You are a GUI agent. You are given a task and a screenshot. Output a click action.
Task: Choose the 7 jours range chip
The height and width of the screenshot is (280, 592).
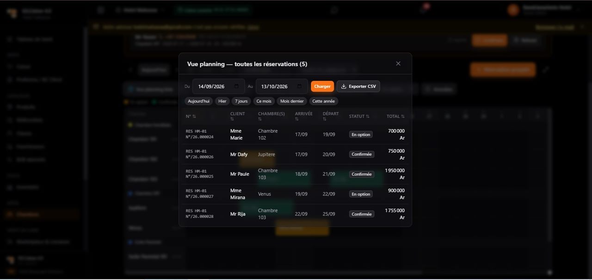click(x=241, y=101)
